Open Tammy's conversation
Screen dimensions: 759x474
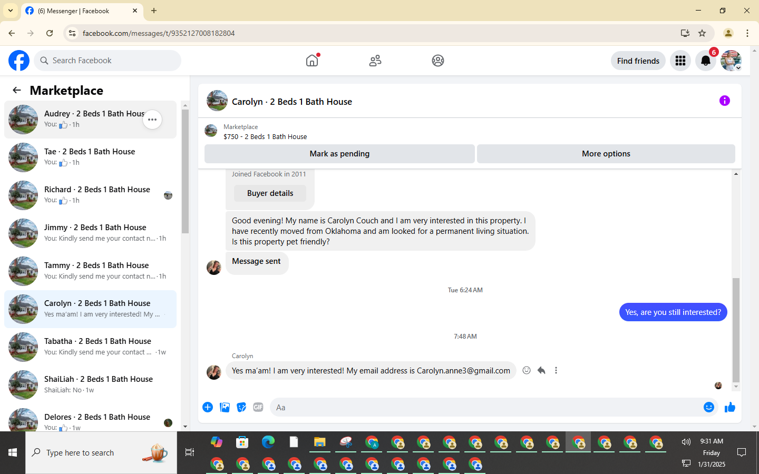(x=90, y=271)
